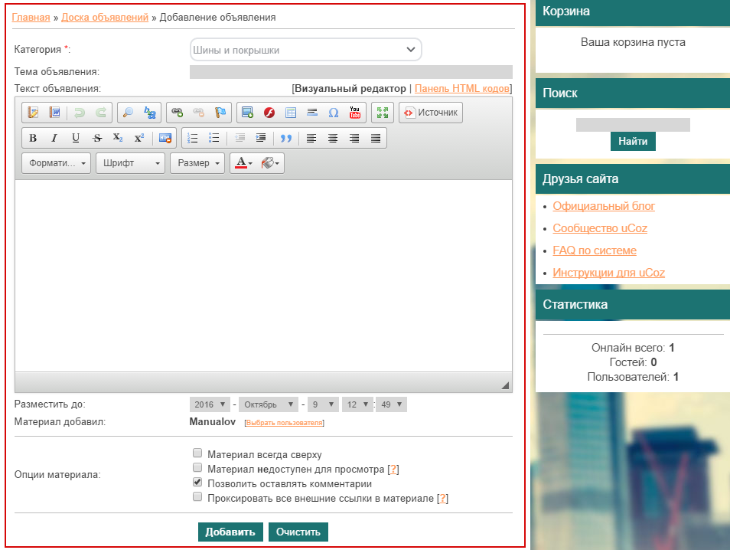Insert a special character (Omega)
Image resolution: width=730 pixels, height=550 pixels.
tap(334, 113)
